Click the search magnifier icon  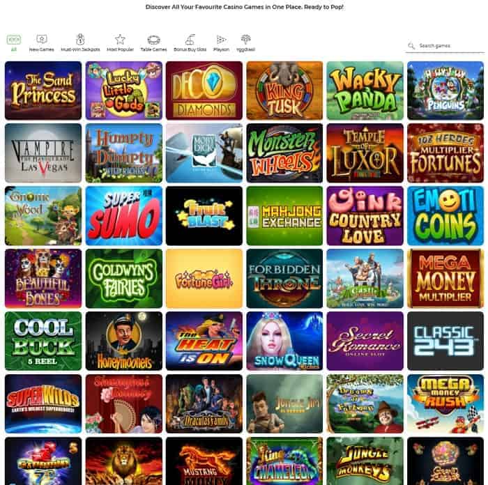coord(411,46)
